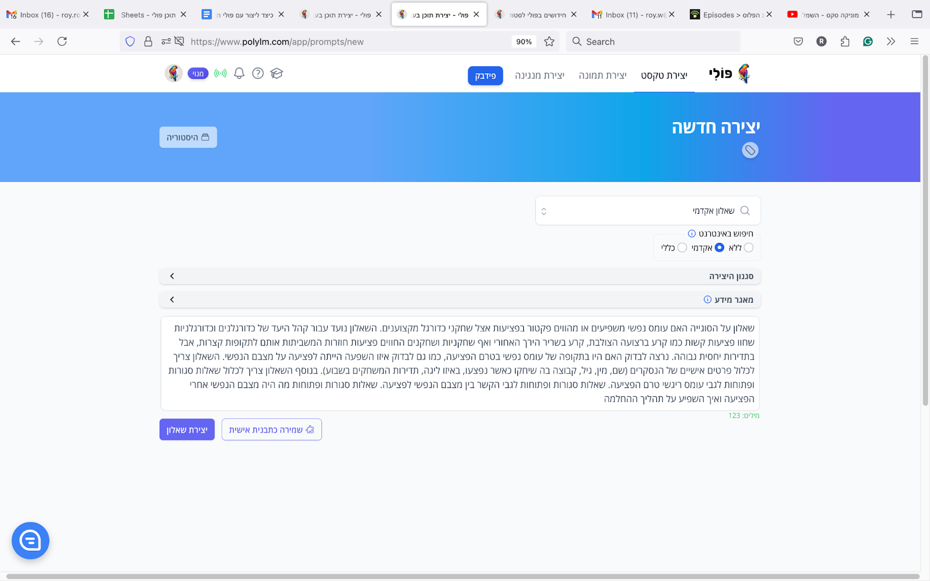Screen dimensions: 930x581
Task: Click the tag icon under יצירה חדשה
Action: pyautogui.click(x=750, y=150)
